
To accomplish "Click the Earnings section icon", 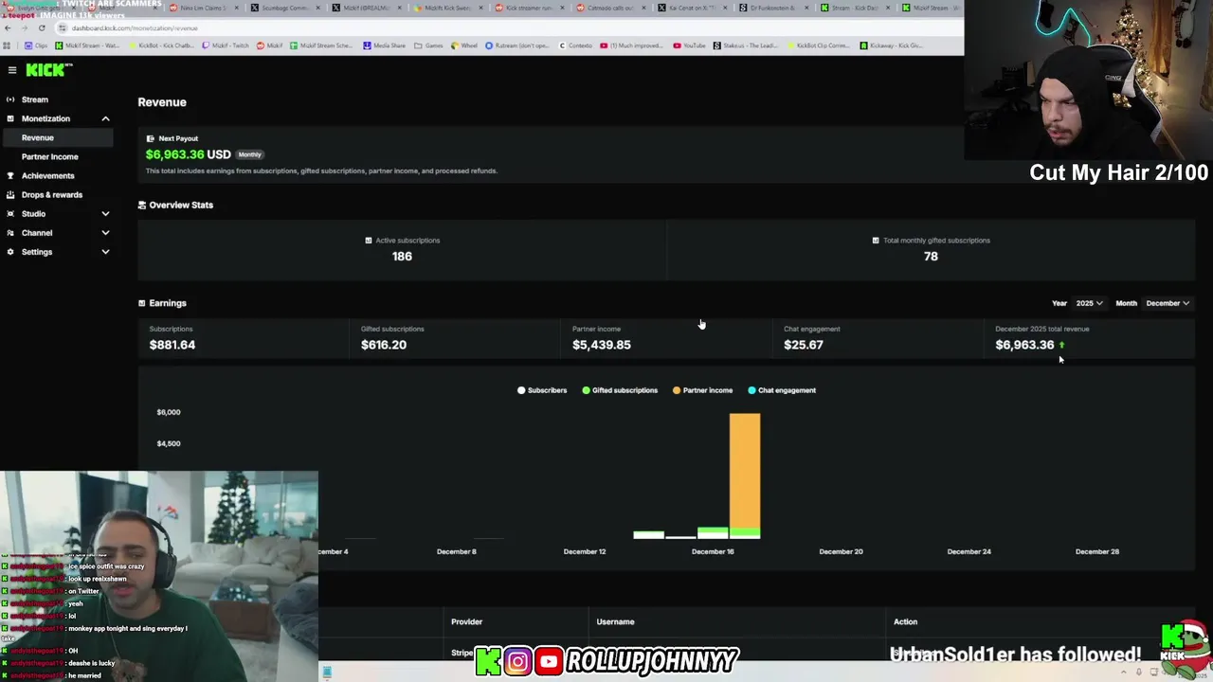I will (x=142, y=303).
